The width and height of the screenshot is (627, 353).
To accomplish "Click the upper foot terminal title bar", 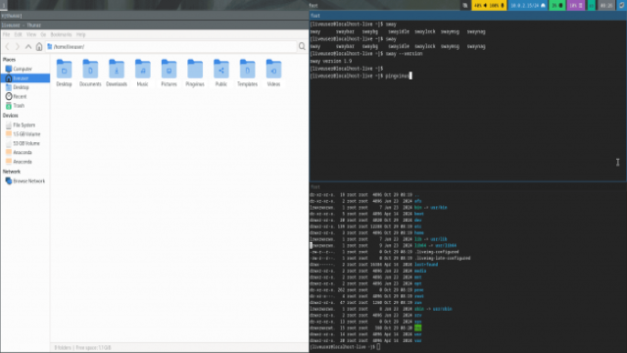I will pos(468,16).
